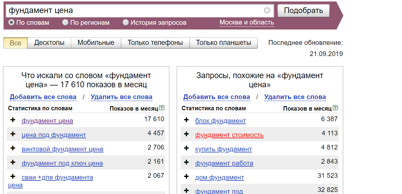Add 'дом фундамент' with its plus icon
The width and height of the screenshot is (402, 194).
point(186,176)
